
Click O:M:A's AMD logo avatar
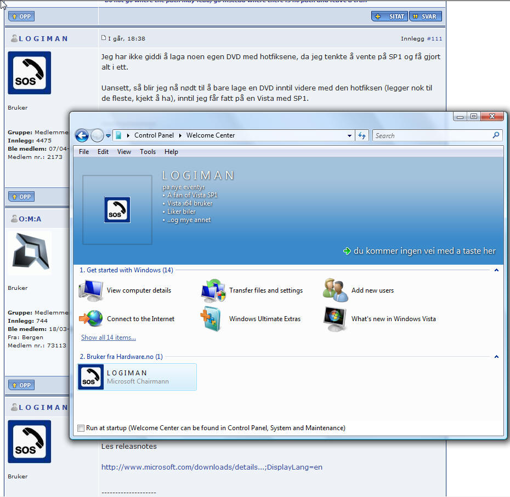point(30,253)
